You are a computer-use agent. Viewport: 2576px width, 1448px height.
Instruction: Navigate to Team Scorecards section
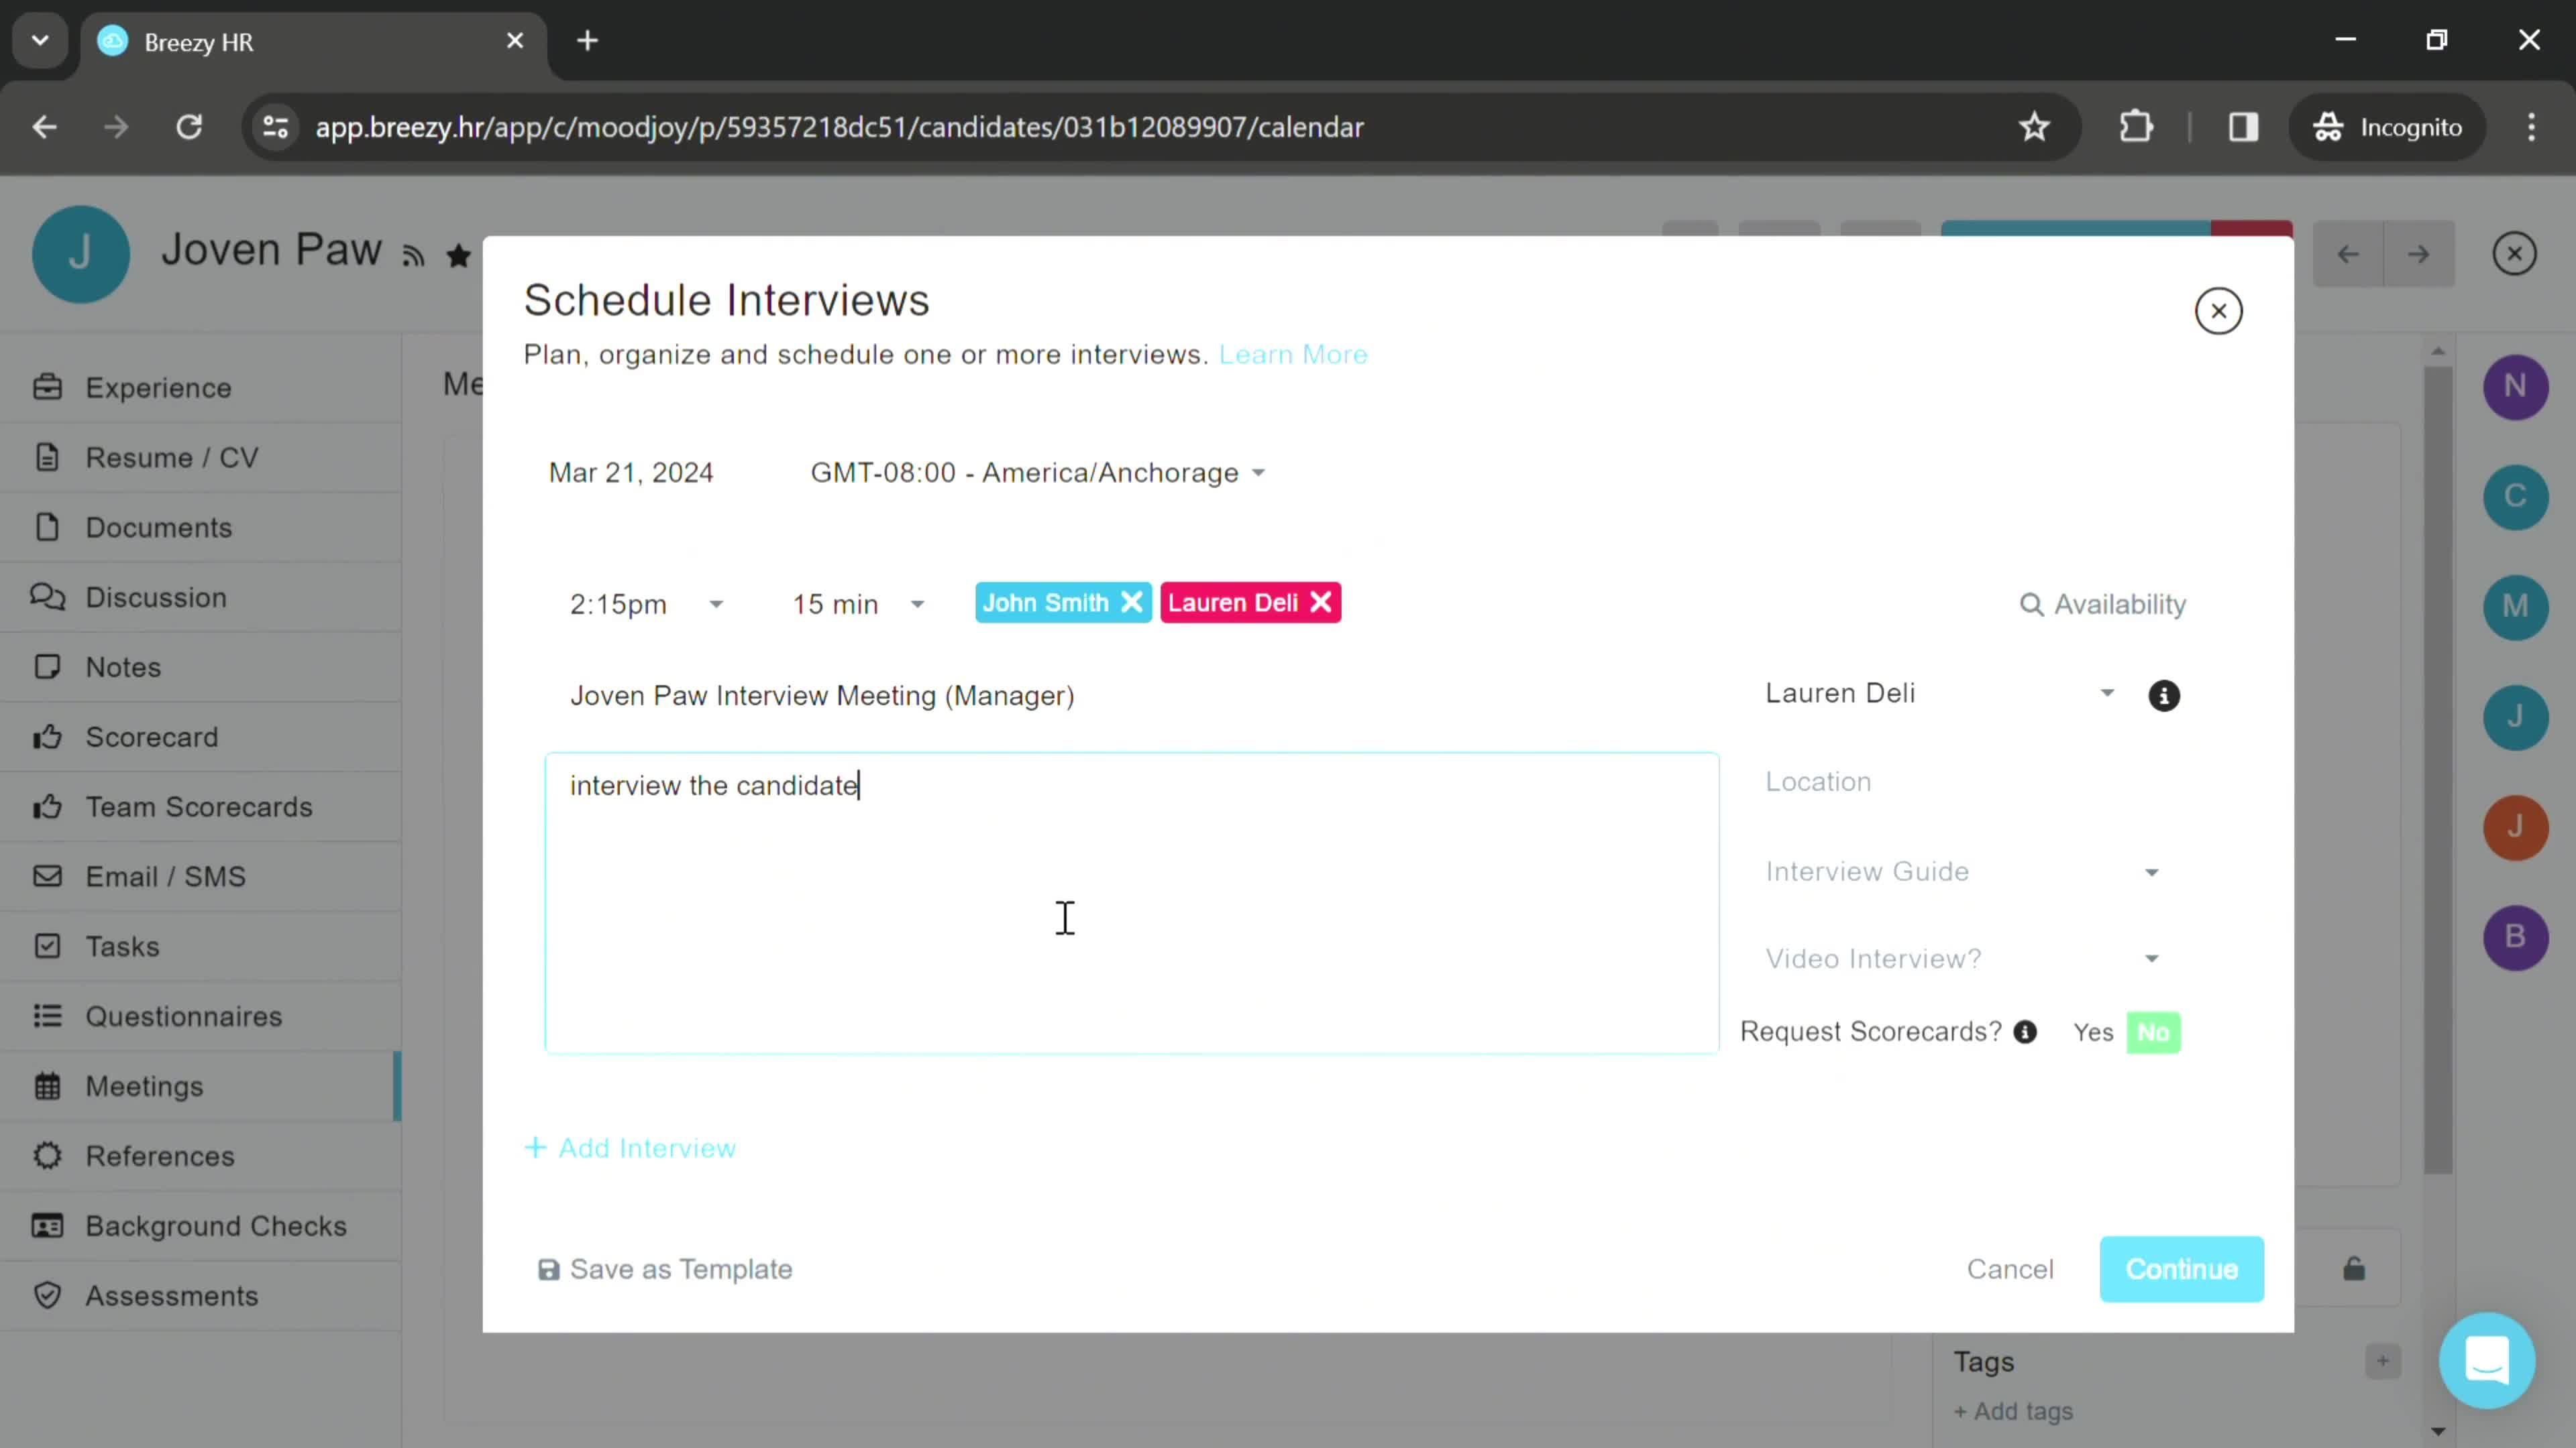(198, 806)
